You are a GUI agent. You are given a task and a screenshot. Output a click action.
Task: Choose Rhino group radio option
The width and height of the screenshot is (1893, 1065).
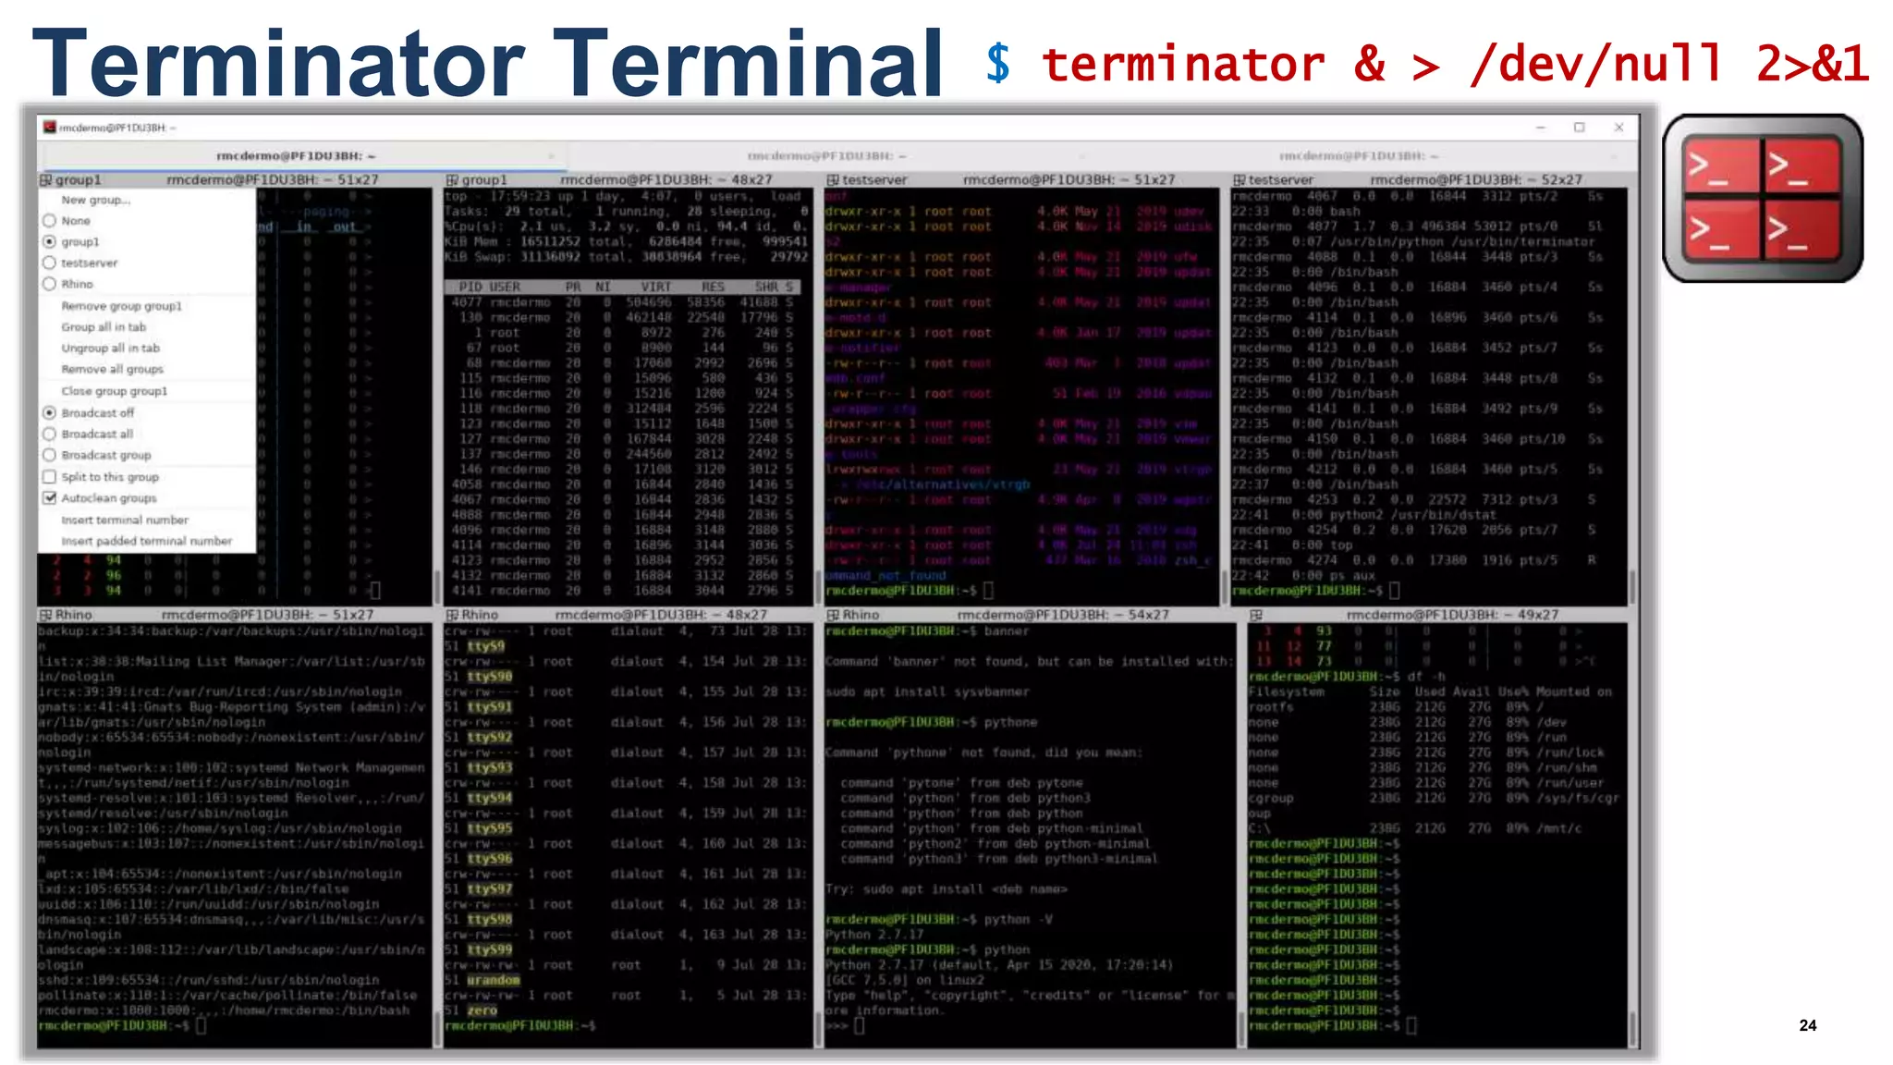(x=50, y=284)
